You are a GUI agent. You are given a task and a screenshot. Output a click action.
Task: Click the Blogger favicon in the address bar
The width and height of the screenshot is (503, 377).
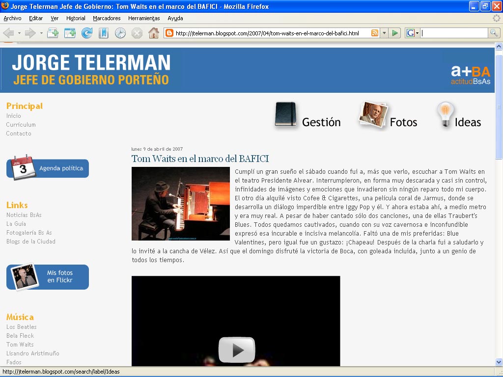(169, 33)
